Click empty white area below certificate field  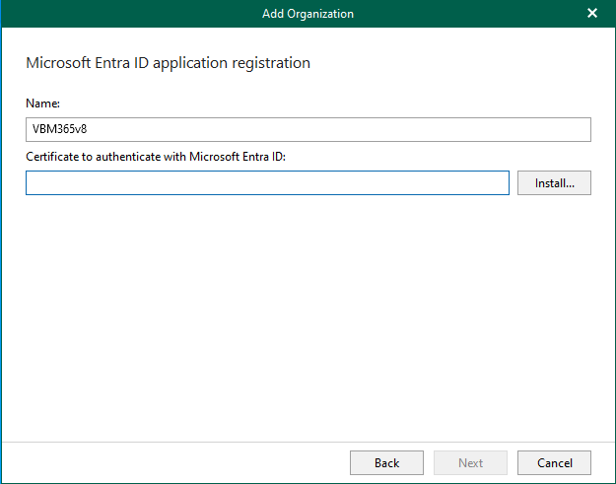308,315
